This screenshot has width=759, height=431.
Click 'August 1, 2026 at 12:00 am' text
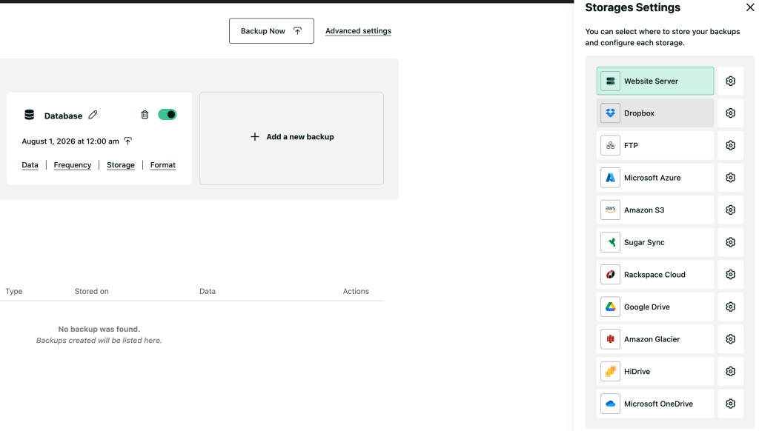70,141
